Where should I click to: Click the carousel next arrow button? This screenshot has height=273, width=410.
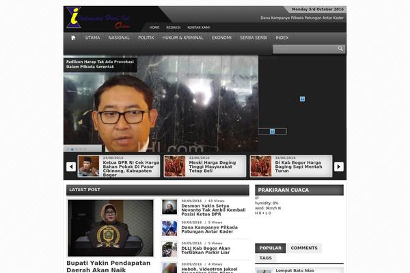339,167
